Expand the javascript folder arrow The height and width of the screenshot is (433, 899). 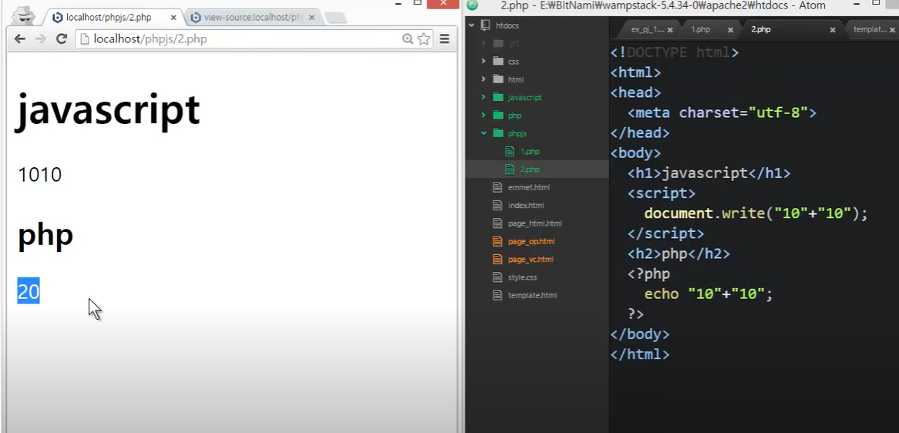coord(483,97)
